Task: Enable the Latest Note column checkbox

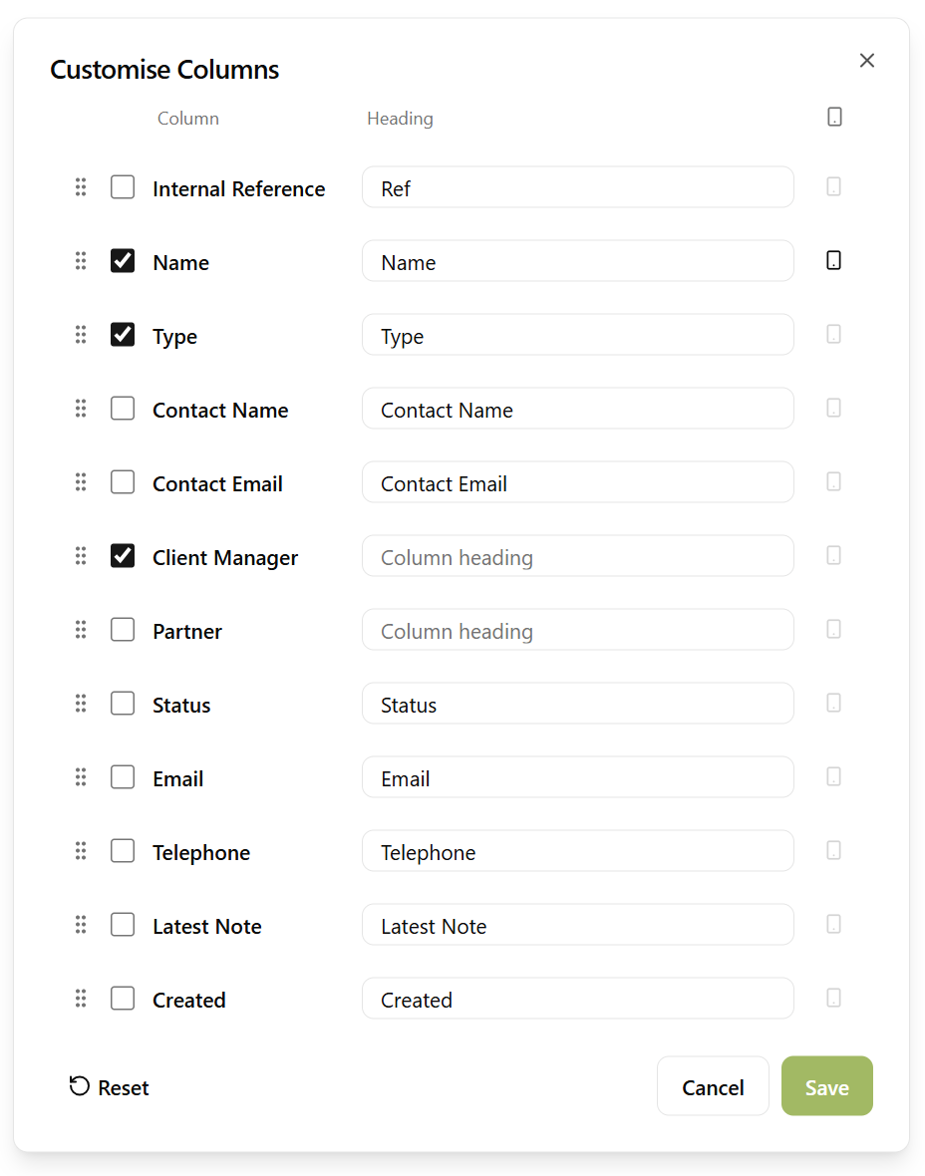Action: click(x=123, y=925)
